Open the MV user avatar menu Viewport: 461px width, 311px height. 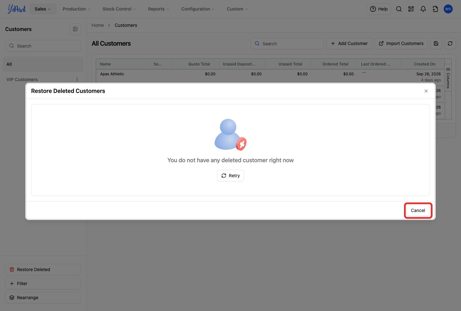[448, 9]
